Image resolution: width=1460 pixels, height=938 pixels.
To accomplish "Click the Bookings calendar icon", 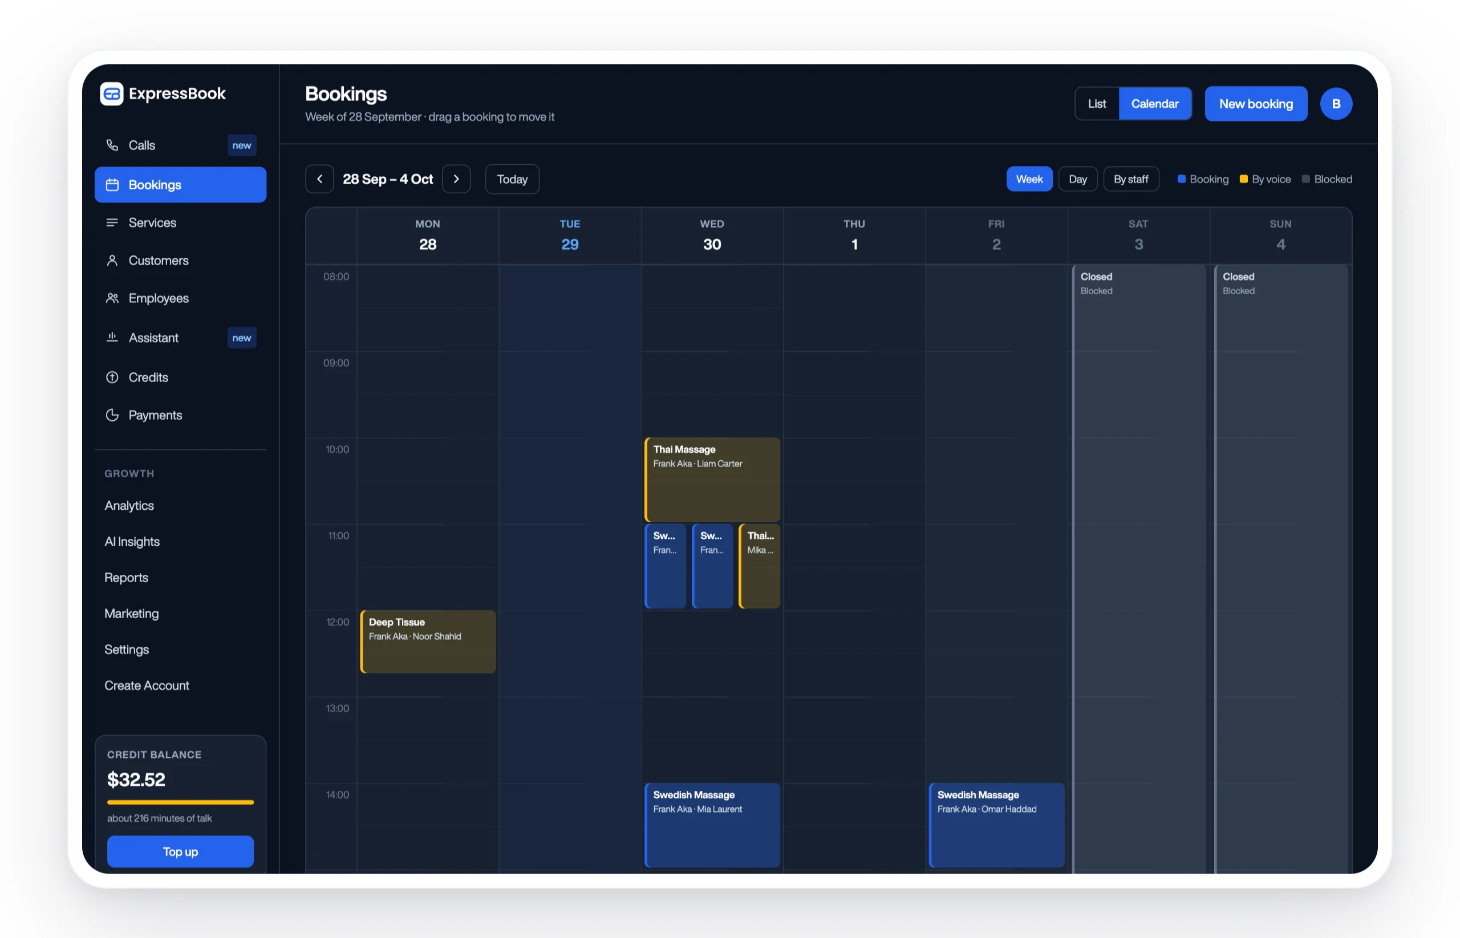I will (x=112, y=185).
